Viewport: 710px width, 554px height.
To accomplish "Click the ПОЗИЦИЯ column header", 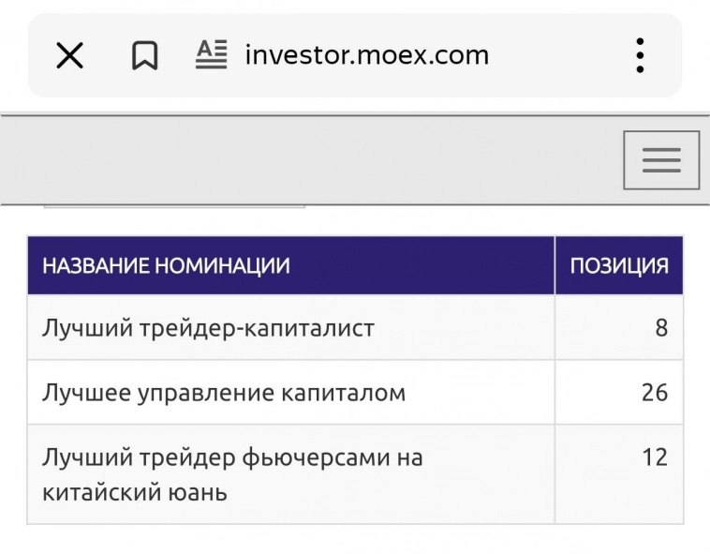I will 619,265.
